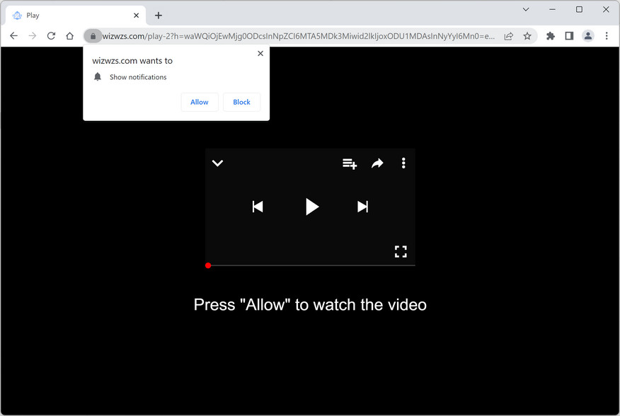Image resolution: width=620 pixels, height=416 pixels.
Task: Click the play button on the video player
Action: click(312, 207)
